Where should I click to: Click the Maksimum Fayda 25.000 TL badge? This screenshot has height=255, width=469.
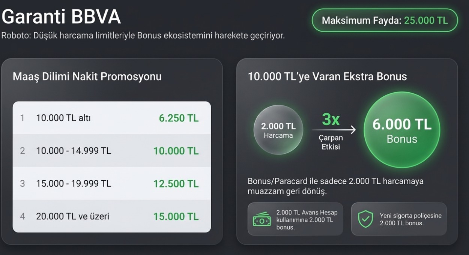[x=385, y=20]
